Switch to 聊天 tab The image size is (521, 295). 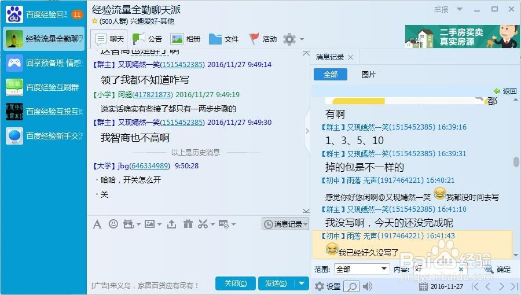(109, 39)
